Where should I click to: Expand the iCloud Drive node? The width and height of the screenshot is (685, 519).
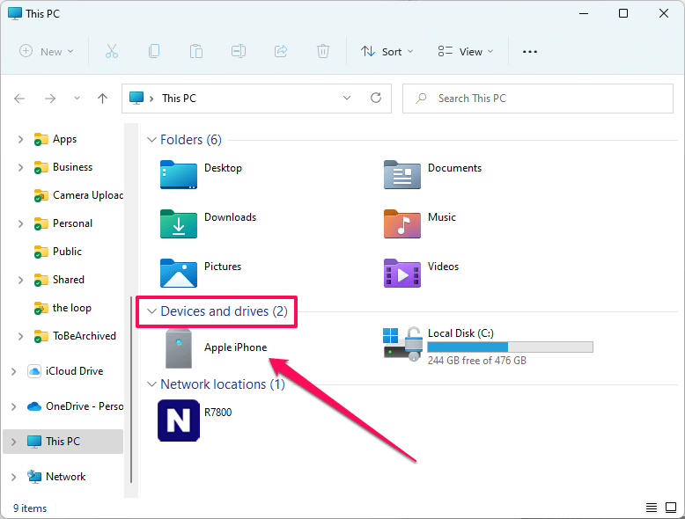[x=13, y=371]
